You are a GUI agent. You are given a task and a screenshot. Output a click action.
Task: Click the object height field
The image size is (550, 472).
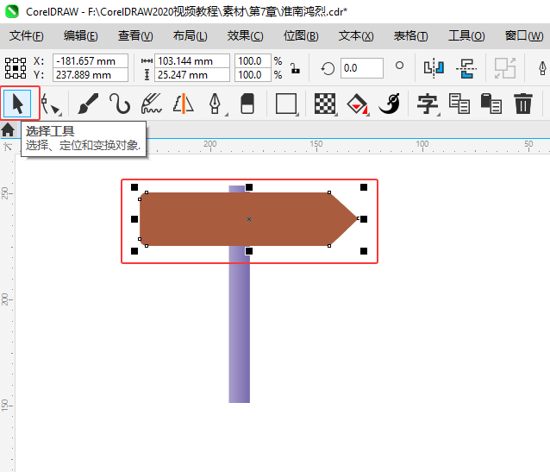192,75
